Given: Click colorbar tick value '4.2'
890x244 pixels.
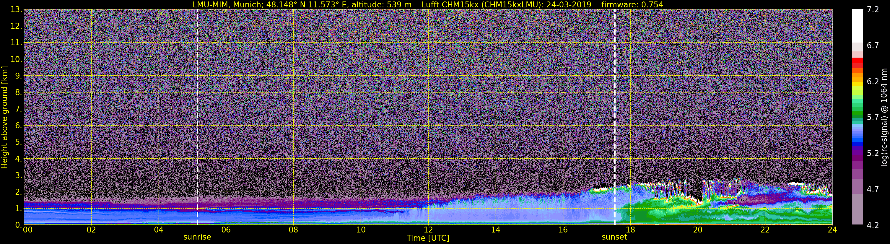Looking at the screenshot, I should [x=873, y=225].
